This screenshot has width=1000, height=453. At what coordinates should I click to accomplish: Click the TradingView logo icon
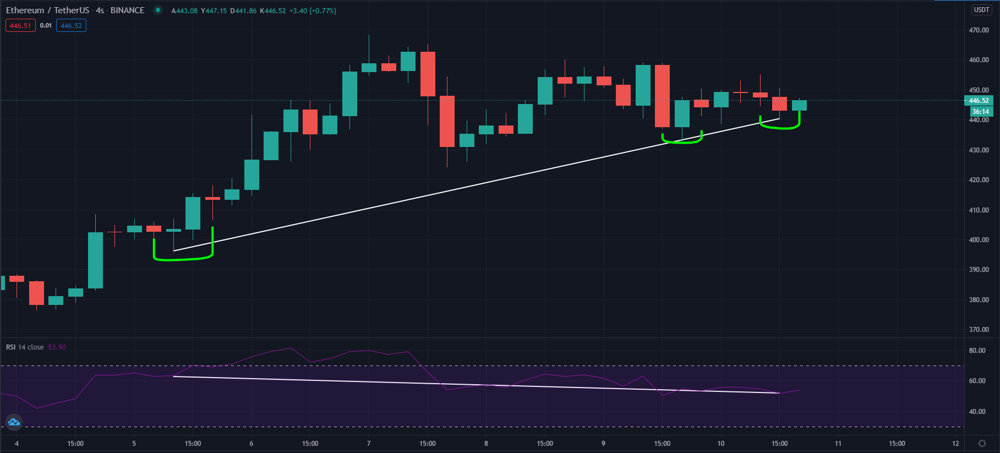(x=14, y=422)
